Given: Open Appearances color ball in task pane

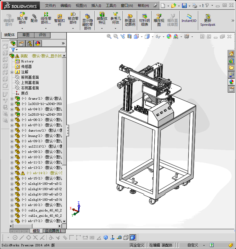Looking at the screenshot, I should 231,82.
